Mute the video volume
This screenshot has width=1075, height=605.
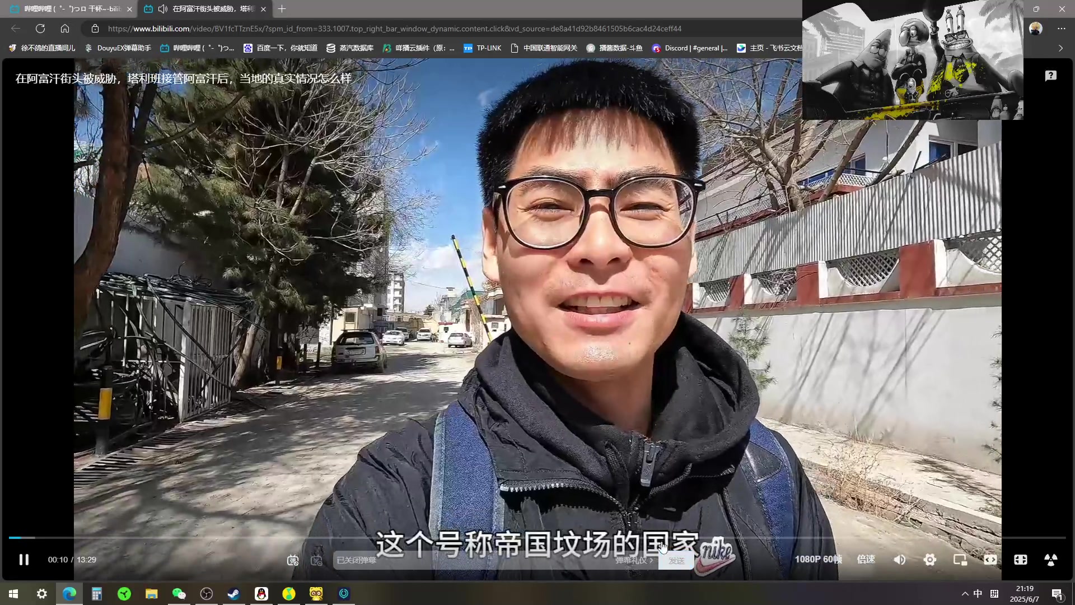click(x=900, y=560)
